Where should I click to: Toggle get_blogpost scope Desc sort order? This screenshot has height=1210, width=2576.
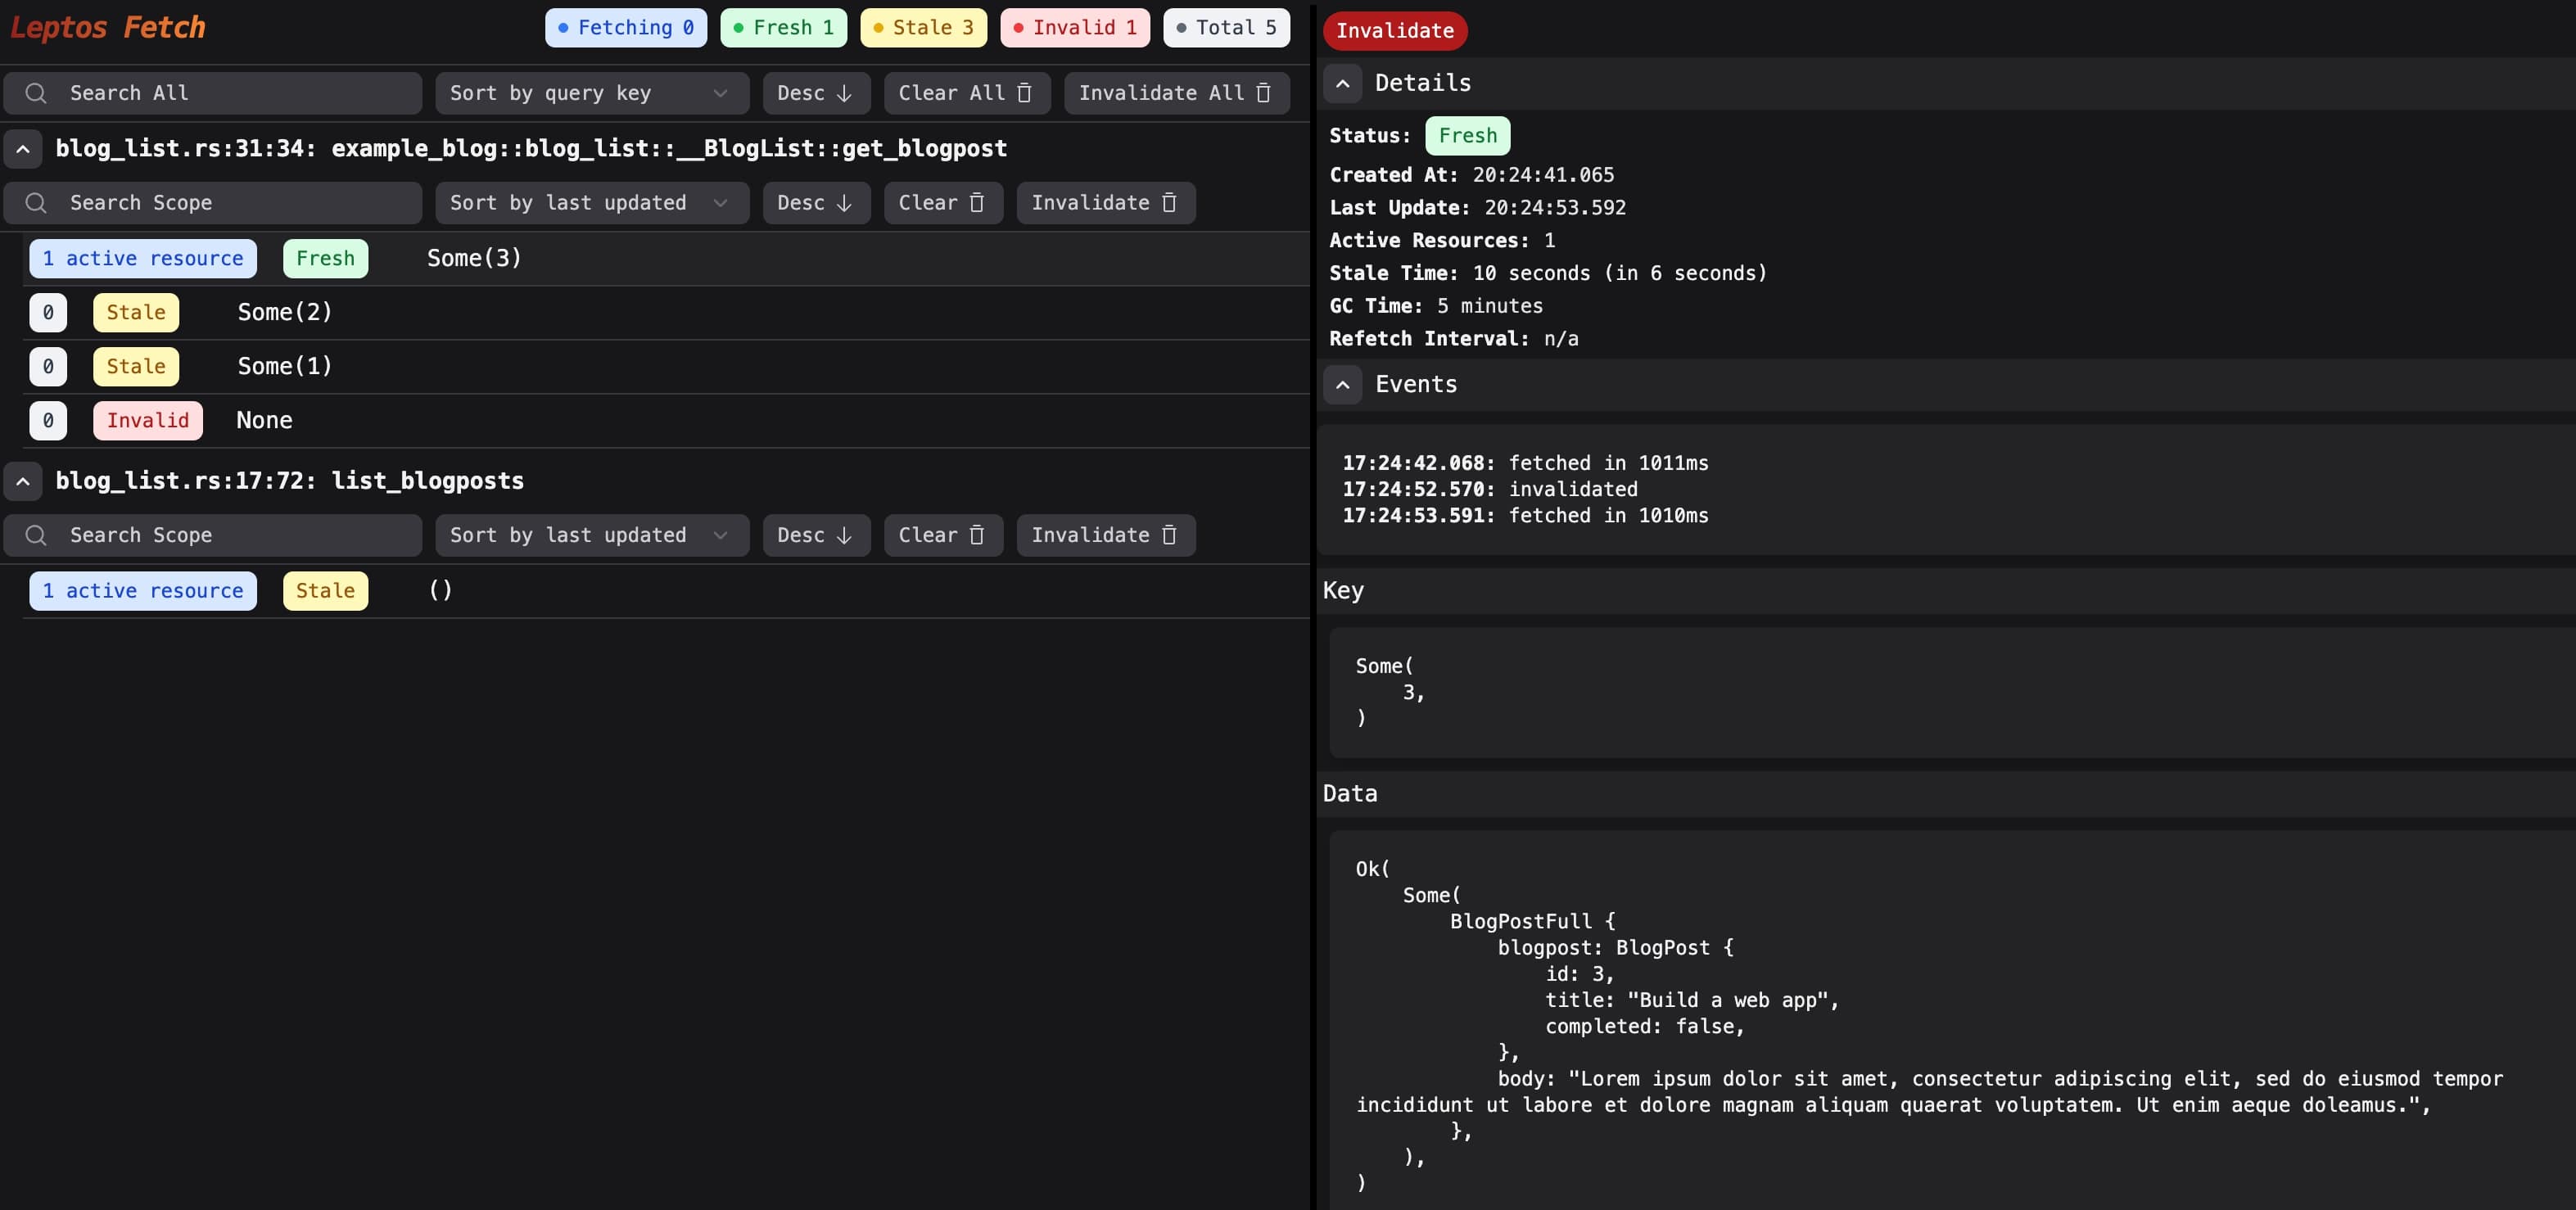[x=815, y=203]
